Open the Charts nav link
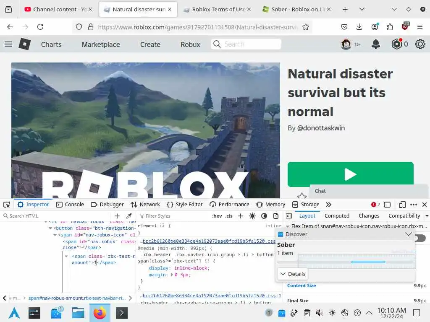 pos(51,44)
